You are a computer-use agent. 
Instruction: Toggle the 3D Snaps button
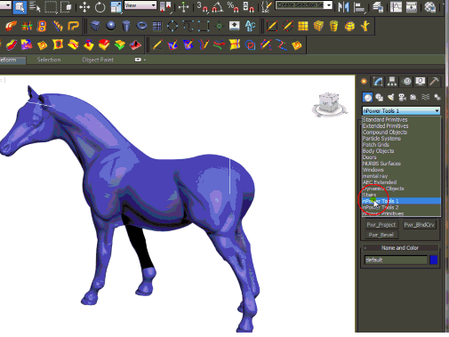(202, 7)
